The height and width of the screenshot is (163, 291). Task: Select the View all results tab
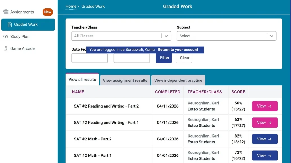point(82,80)
